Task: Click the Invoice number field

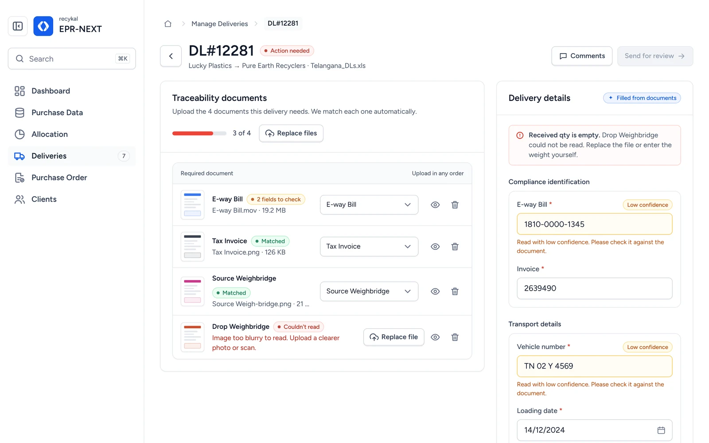Action: click(595, 288)
